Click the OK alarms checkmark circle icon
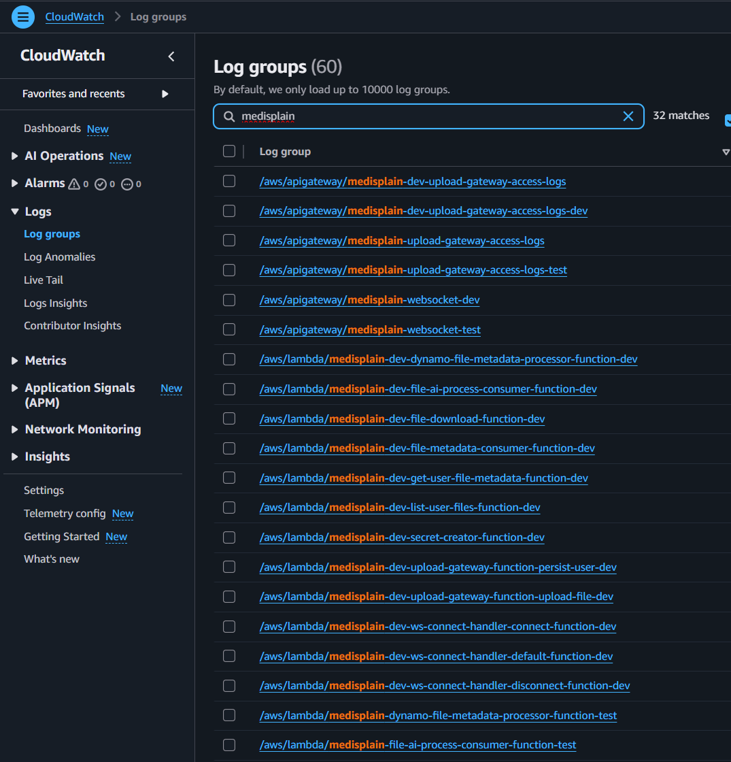 coord(101,184)
